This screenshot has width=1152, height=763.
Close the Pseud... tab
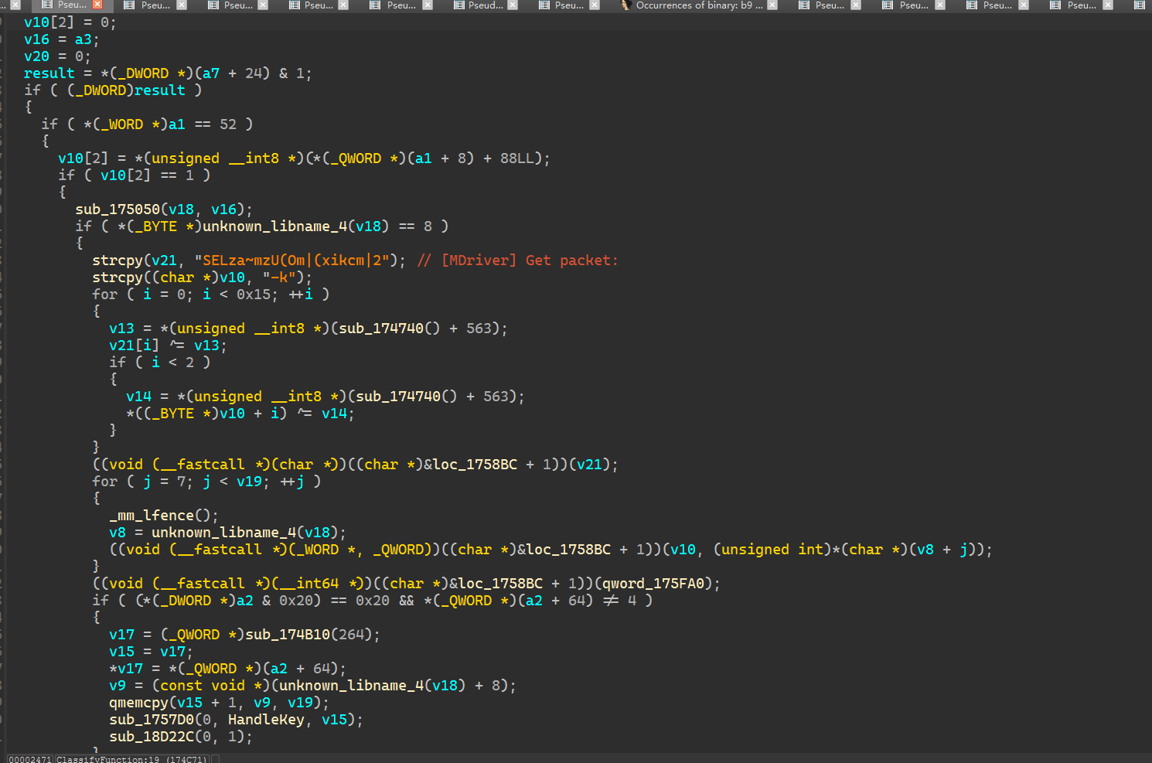tap(512, 5)
